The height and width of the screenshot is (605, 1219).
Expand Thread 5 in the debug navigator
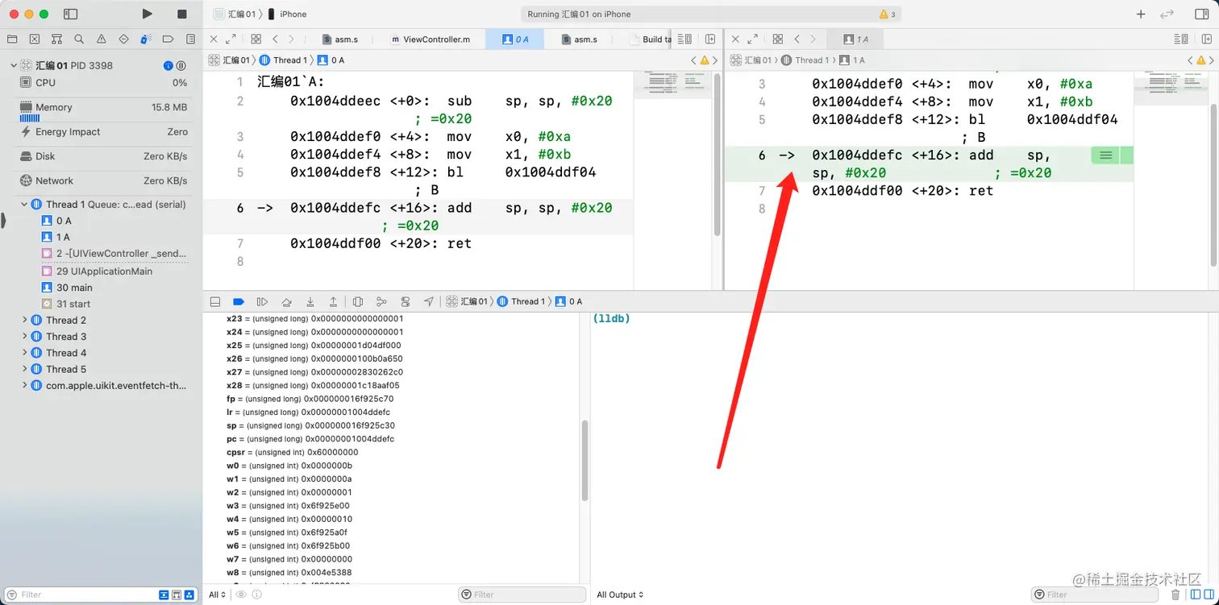[24, 369]
